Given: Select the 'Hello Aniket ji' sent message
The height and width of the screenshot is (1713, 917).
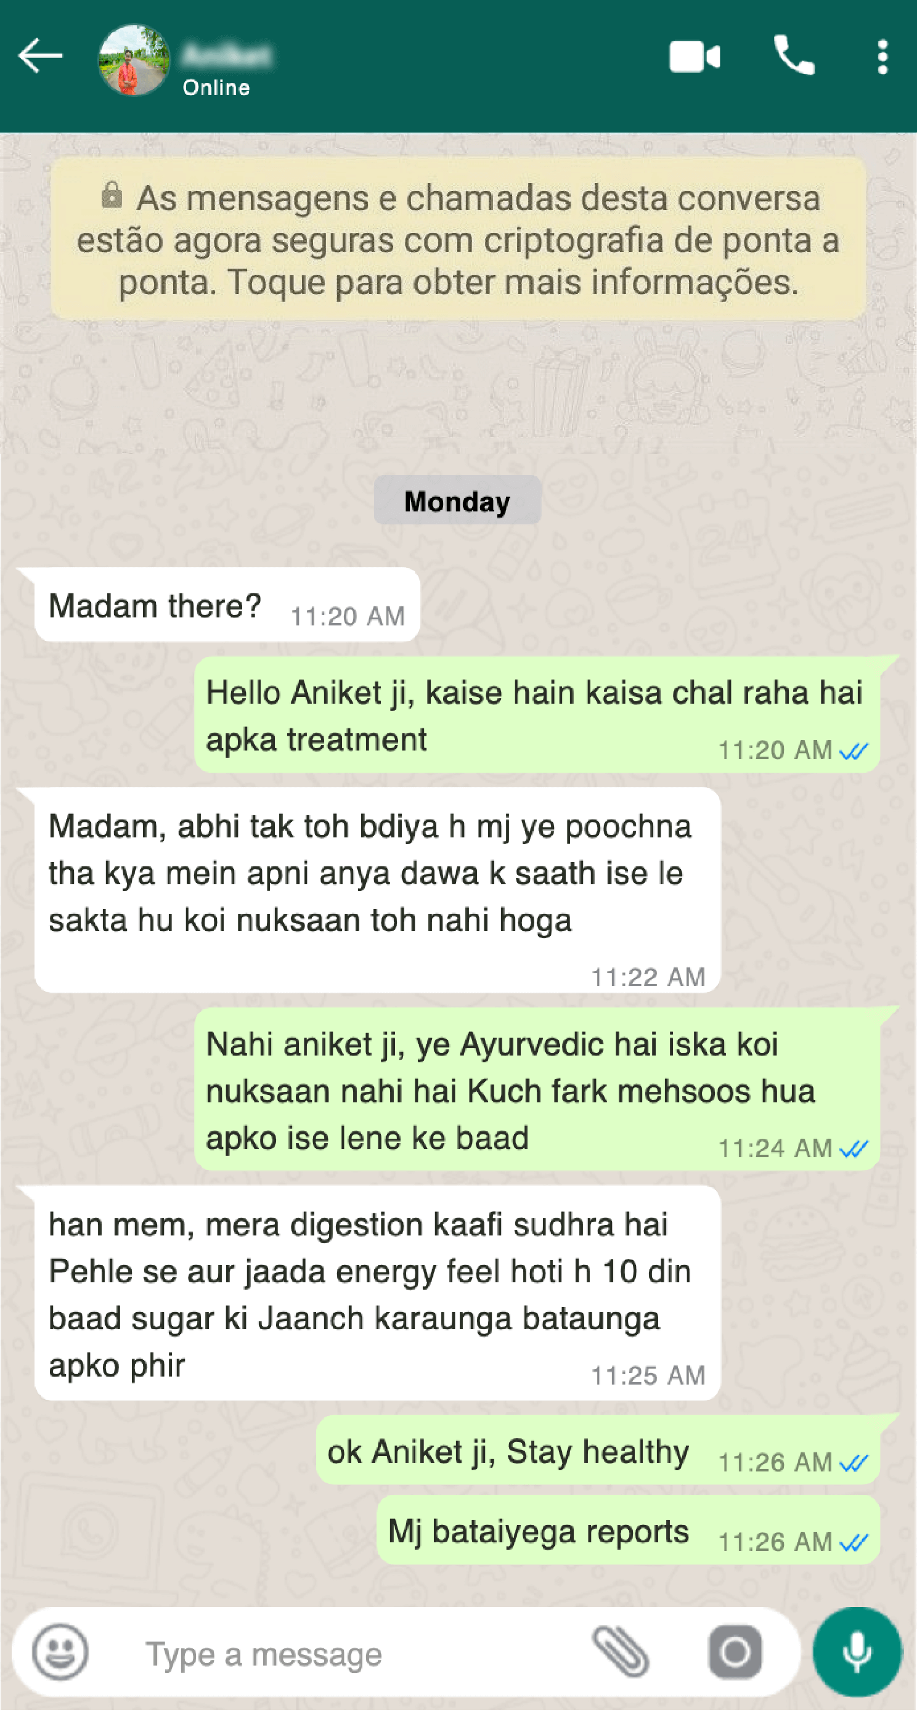Looking at the screenshot, I should [x=537, y=715].
